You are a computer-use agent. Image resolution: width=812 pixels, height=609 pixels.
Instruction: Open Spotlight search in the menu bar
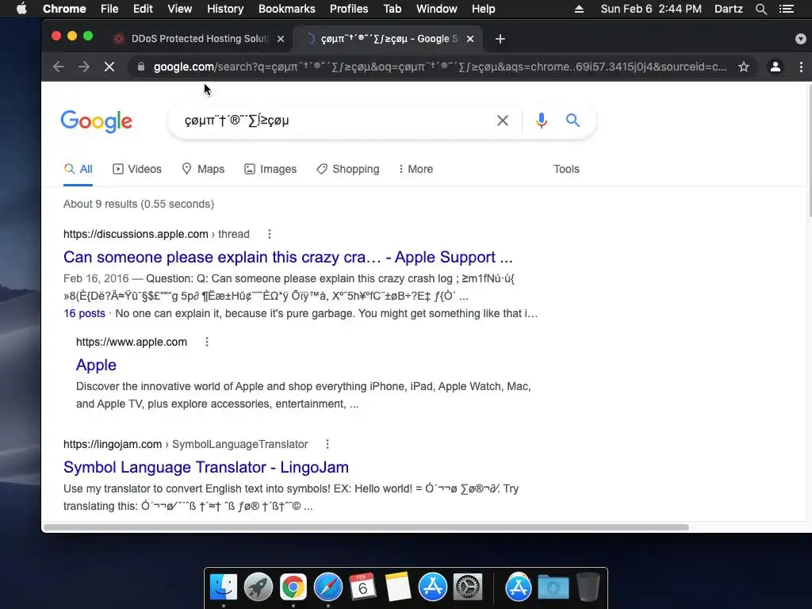(x=760, y=9)
